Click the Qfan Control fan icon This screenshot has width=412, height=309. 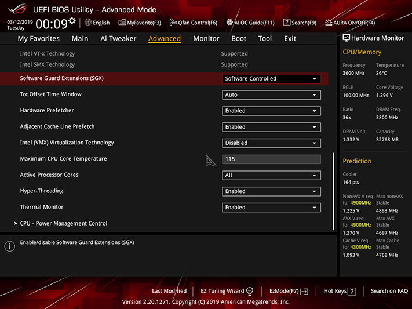173,23
